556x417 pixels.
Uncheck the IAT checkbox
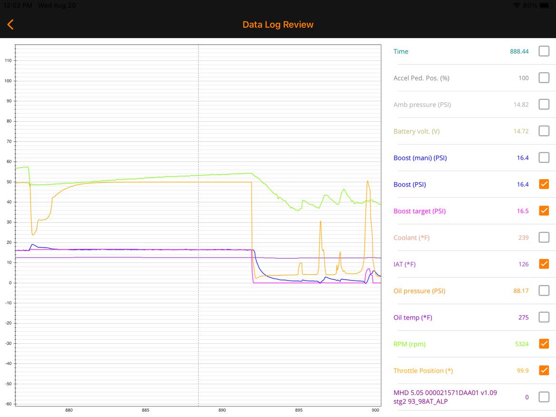[x=544, y=264]
